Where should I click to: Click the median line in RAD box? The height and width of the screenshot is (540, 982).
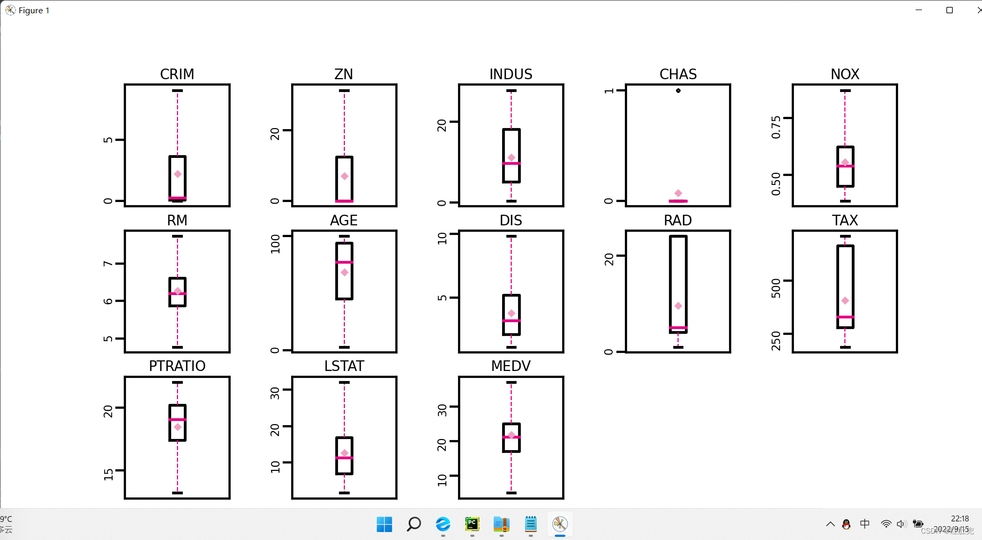click(678, 327)
